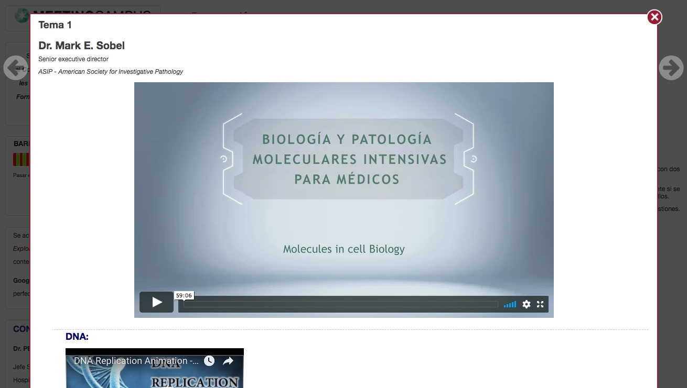Screen dimensions: 687x388
Task: Seek along the video progress bar
Action: (341, 304)
